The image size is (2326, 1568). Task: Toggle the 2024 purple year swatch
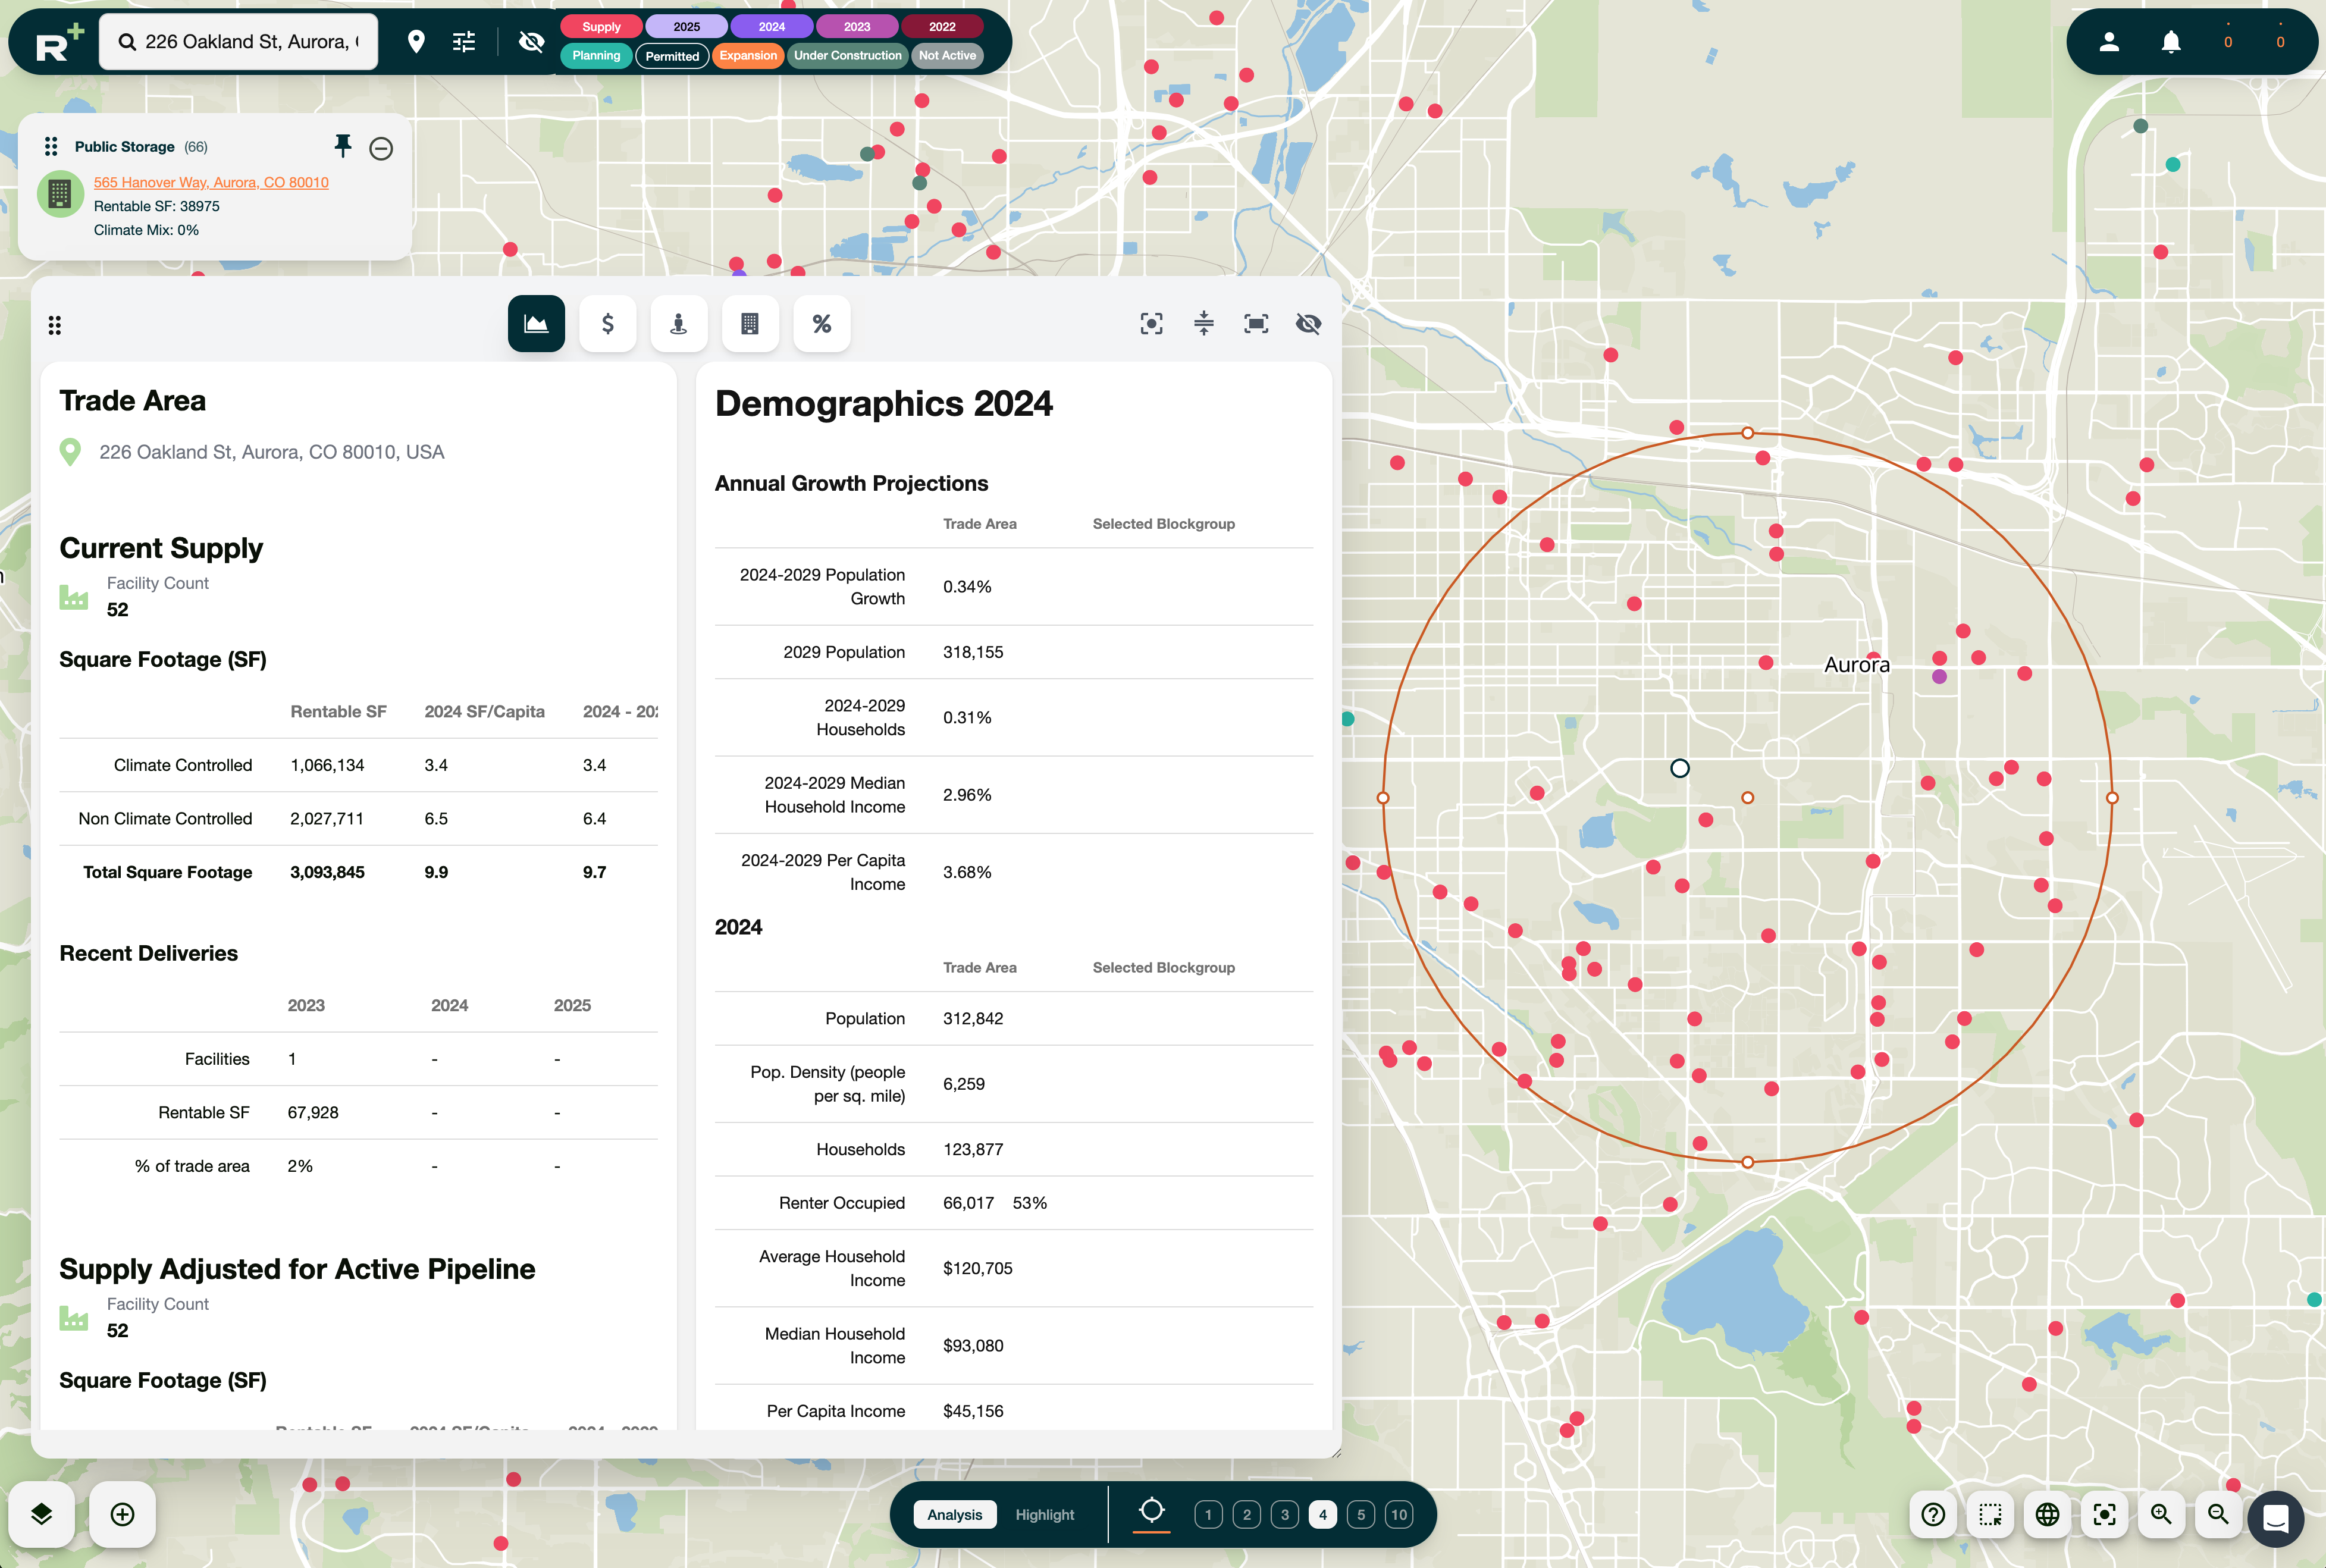771,27
